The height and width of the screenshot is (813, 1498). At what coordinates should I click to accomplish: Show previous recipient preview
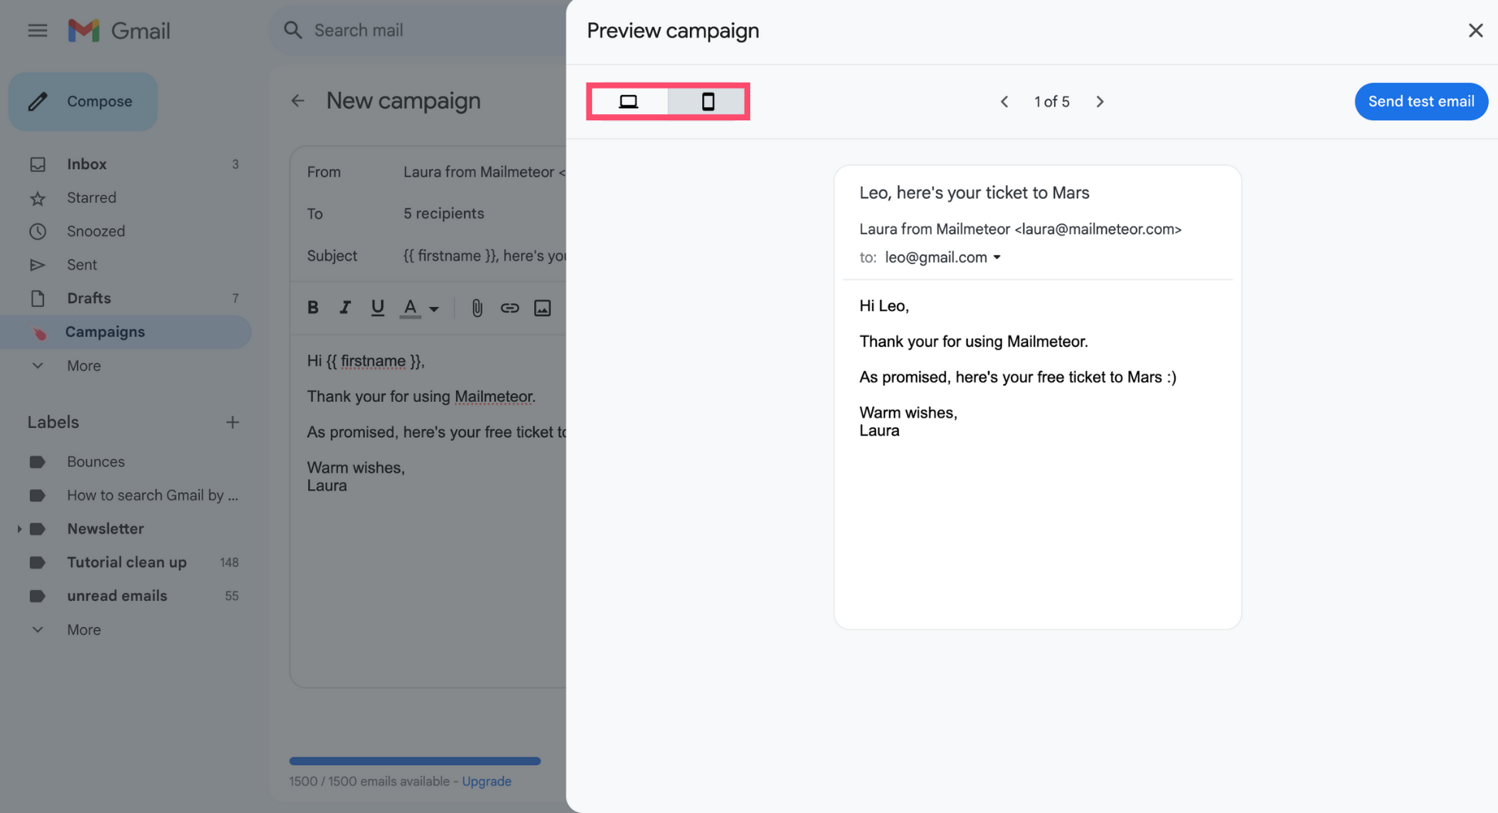click(1004, 102)
